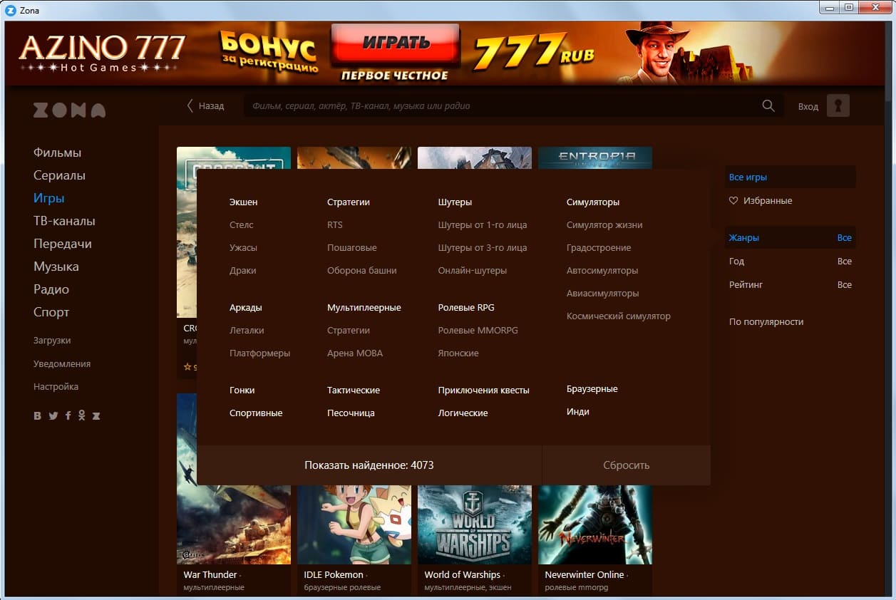Select Арена MOBA genre

[355, 353]
